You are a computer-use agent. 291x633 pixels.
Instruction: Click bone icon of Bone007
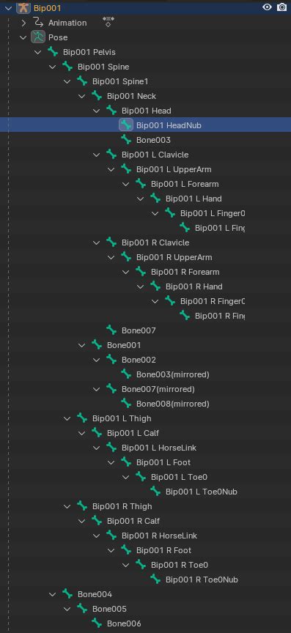pyautogui.click(x=111, y=330)
